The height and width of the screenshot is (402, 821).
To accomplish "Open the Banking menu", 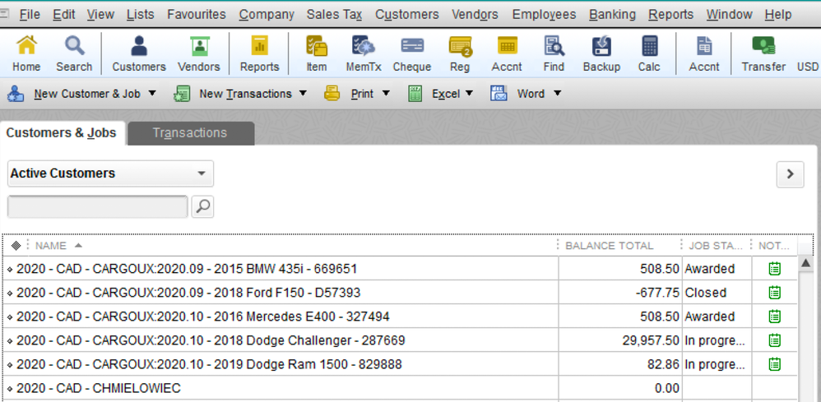I will pyautogui.click(x=612, y=14).
